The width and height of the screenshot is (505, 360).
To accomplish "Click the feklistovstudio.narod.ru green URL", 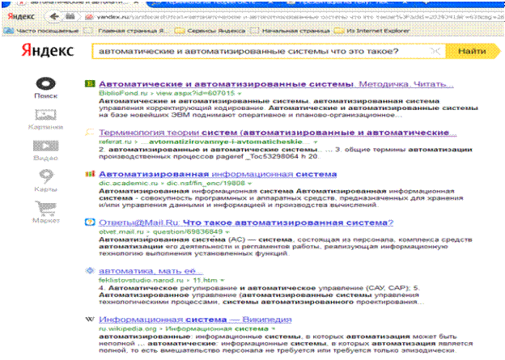I will [x=158, y=280].
